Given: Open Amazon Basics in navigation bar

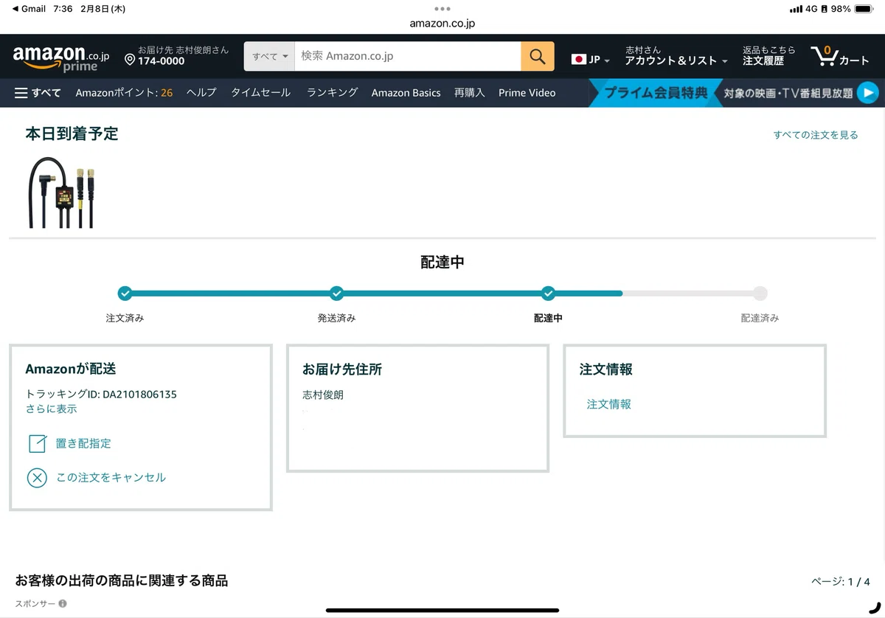Looking at the screenshot, I should pyautogui.click(x=406, y=92).
